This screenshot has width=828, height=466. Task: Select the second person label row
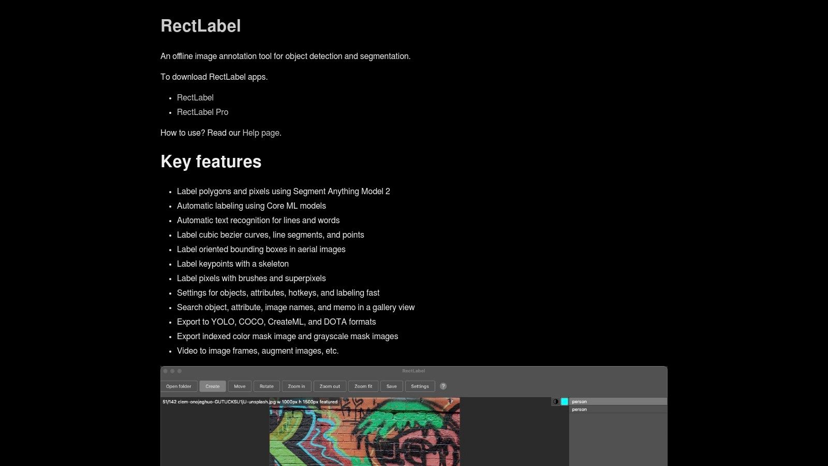[x=618, y=409]
